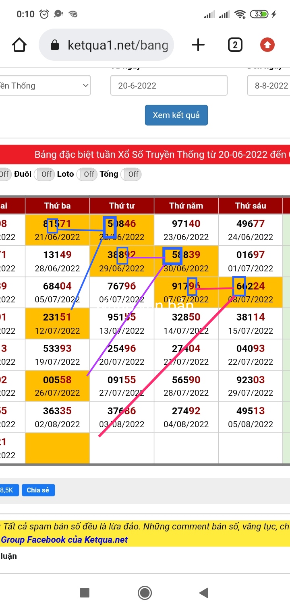
Task: Open the Truyền Thống lottery type dropdown
Action: (44, 85)
